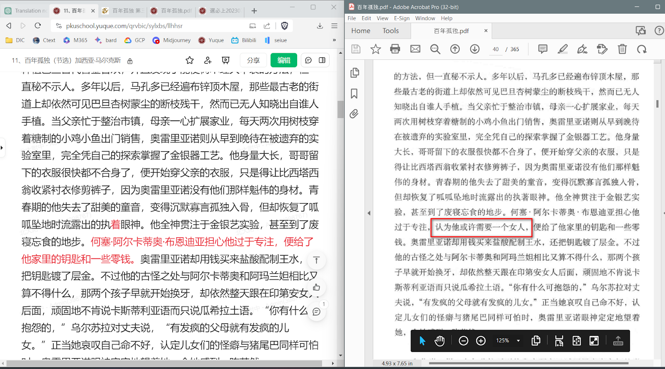The width and height of the screenshot is (665, 369).
Task: Open the E-Sign menu
Action: coord(401,18)
